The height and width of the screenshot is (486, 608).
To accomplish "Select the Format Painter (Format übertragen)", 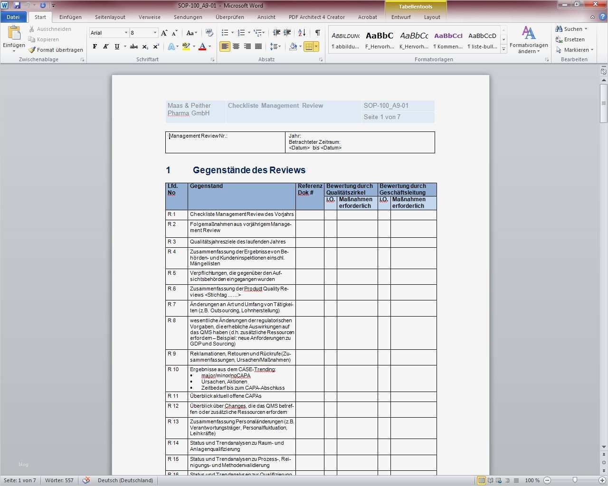I will [x=56, y=49].
